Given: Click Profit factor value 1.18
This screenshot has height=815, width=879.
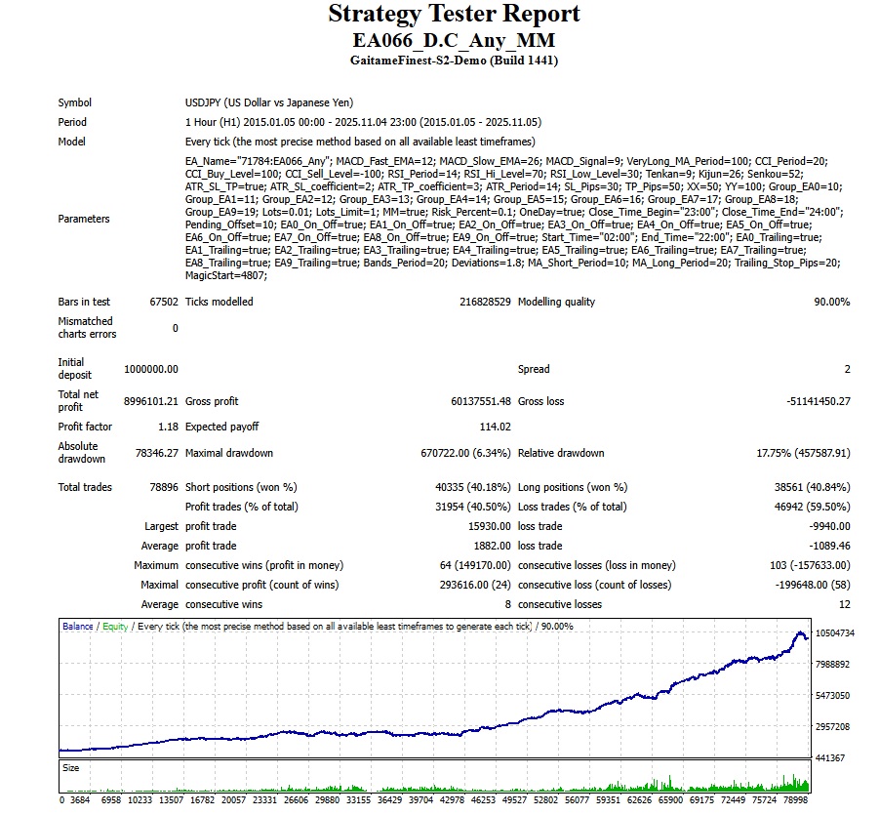Looking at the screenshot, I should click(168, 427).
